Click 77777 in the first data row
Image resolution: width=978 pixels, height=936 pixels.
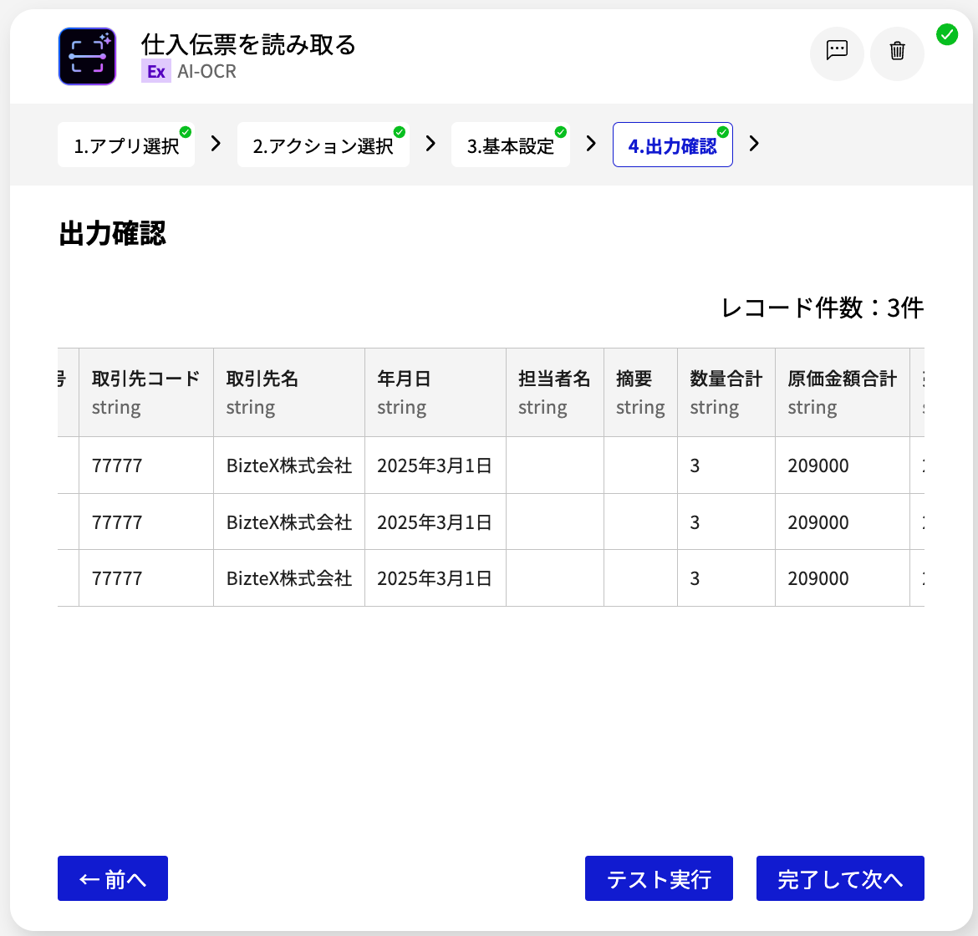click(117, 465)
